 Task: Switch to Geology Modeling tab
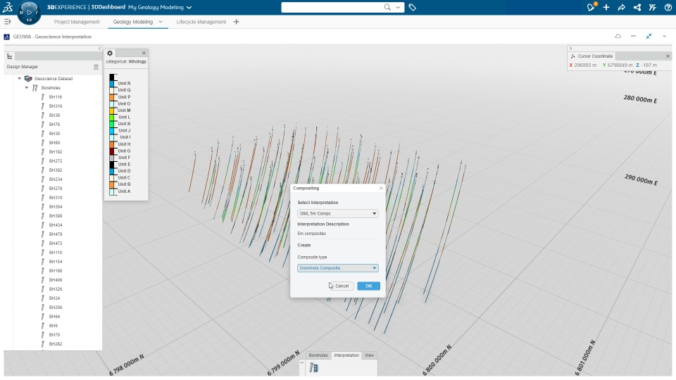point(133,22)
